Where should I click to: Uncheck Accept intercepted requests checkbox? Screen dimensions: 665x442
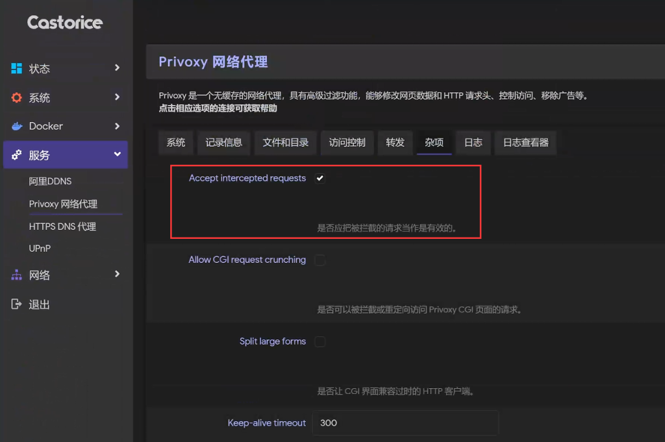coord(320,178)
